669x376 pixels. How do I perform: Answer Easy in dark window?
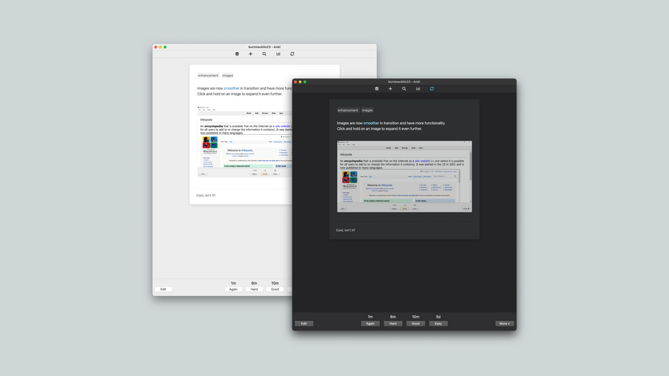[438, 324]
